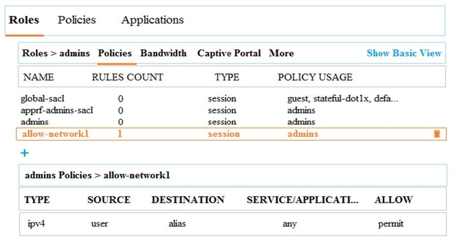Click the POLICY USAGE column header
The image size is (458, 247).
tap(315, 77)
